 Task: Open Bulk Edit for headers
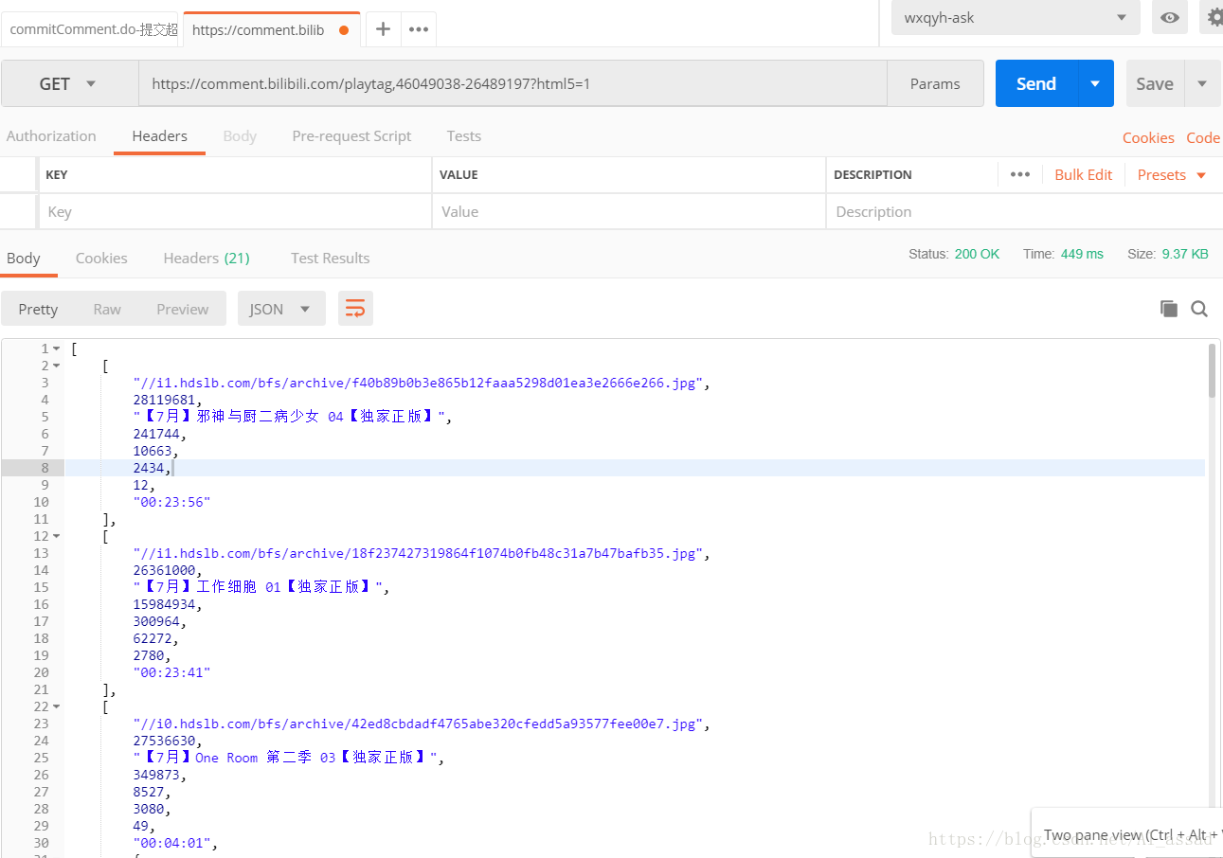click(x=1084, y=174)
